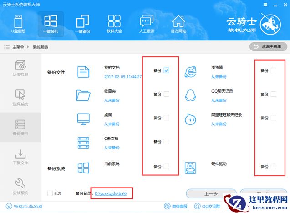Click 从未备份 under QQ聊天记录
The image size is (290, 213).
[219, 100]
